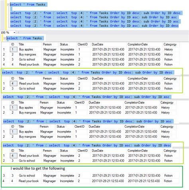Click the Title column header in the four-row grid
This screenshot has height=190, width=189.
point(21,44)
